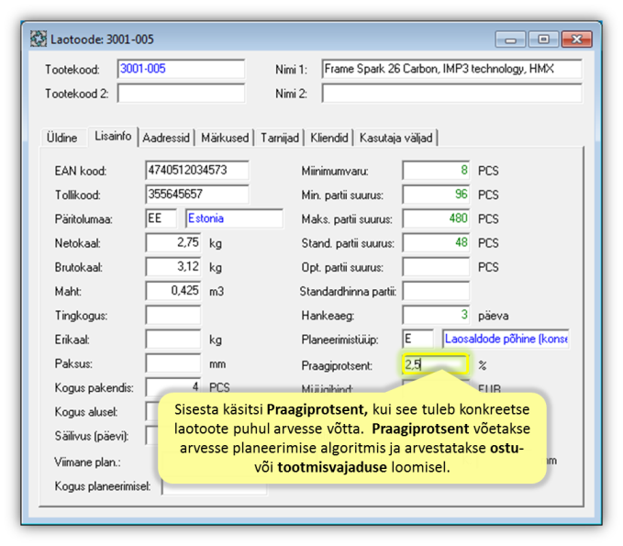The width and height of the screenshot is (623, 546).
Task: Open the Märkused tab
Action: tap(225, 138)
